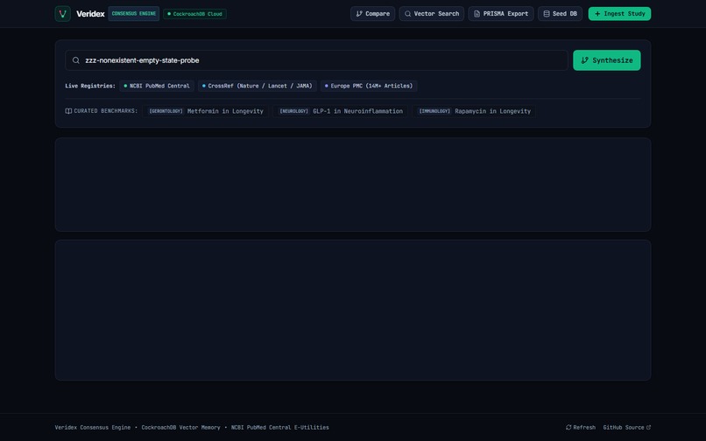Click the branch icon in Synthesize button
706x441 pixels.
click(x=584, y=60)
